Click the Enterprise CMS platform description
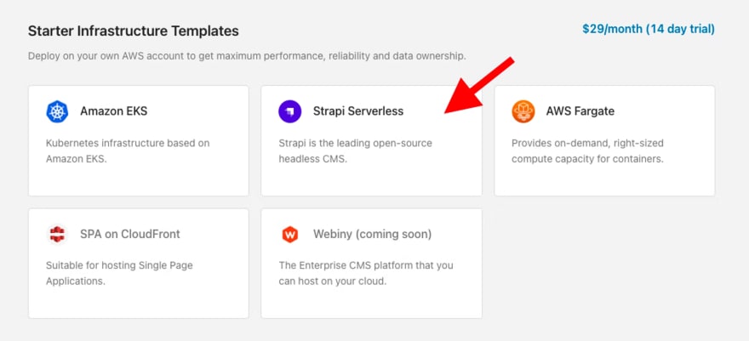 [366, 273]
